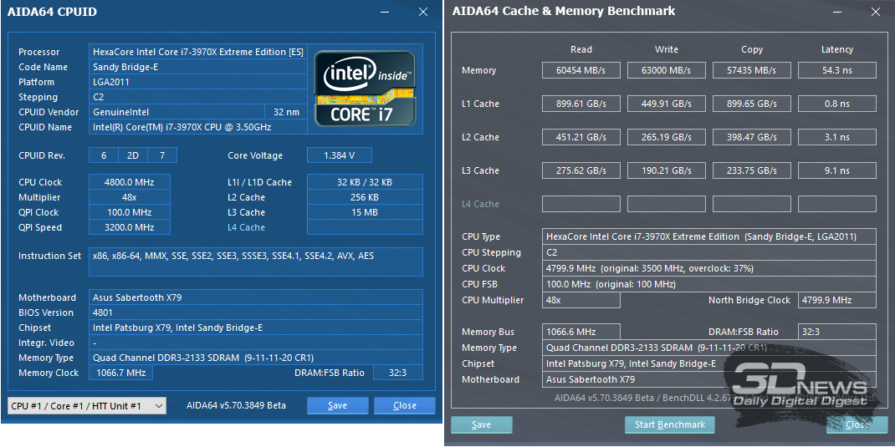Click the 32 nm process value
This screenshot has height=447, width=895.
click(286, 112)
